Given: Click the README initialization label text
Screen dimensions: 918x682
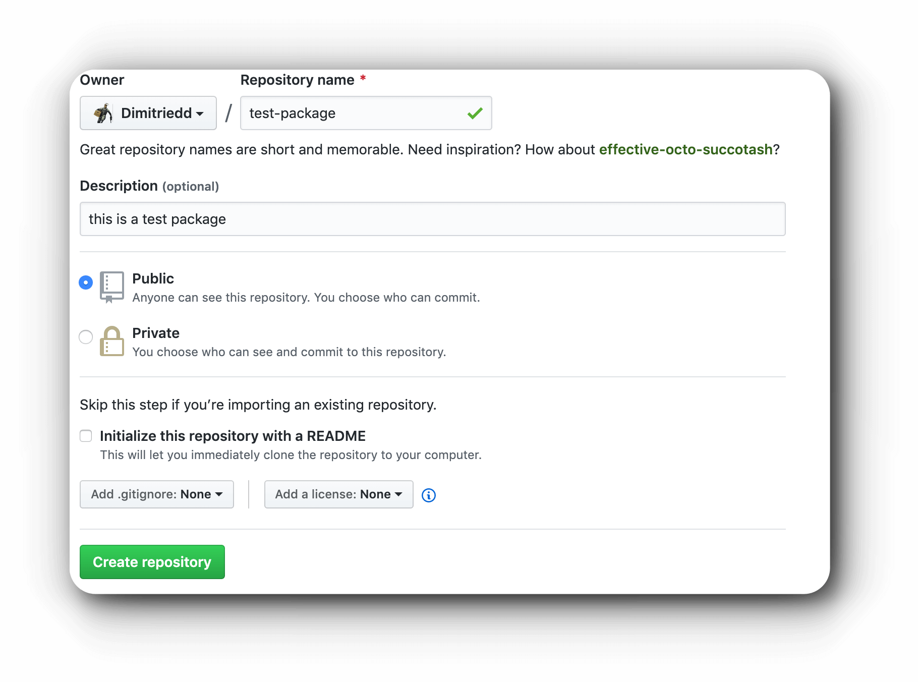Looking at the screenshot, I should point(233,436).
